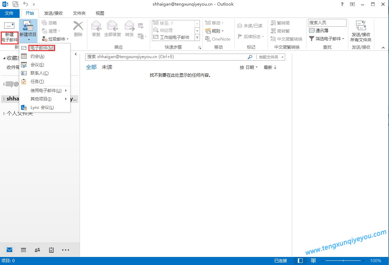Open the Clean Up (清理) menu

[x=51, y=31]
